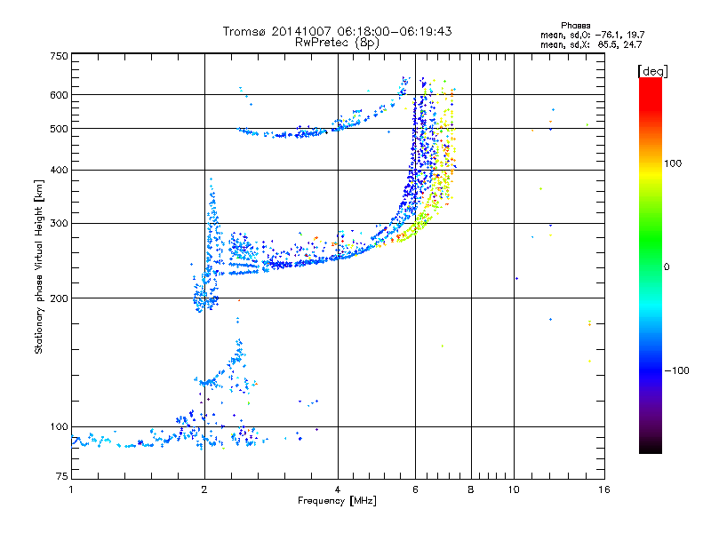Viewport: 711px width, 533px height.
Task: Click the x-axis tick label '6'
Action: [415, 489]
